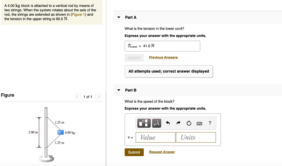Open the µÅ symbols and units palette
The width and height of the screenshot is (282, 166).
[x=156, y=123]
